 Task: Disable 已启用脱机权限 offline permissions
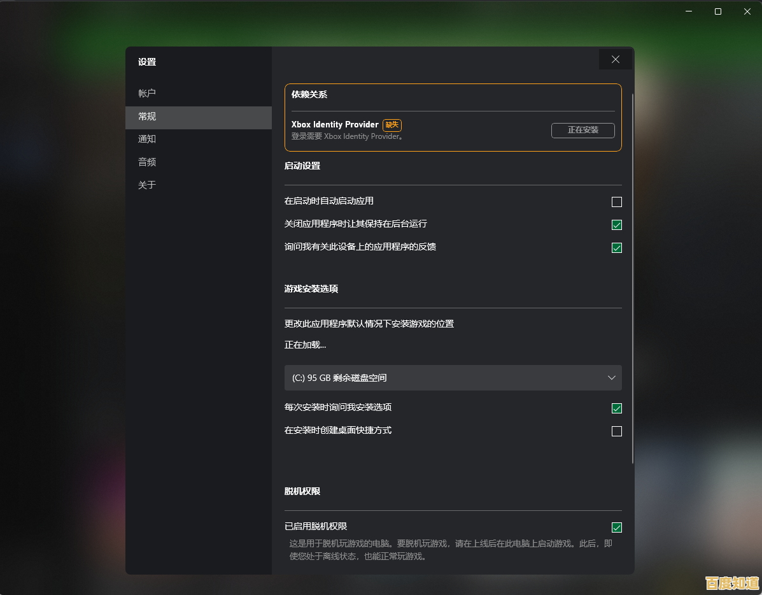[x=616, y=527]
